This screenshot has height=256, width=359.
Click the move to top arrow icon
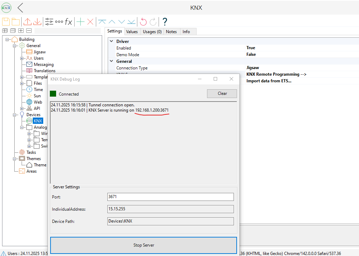coord(102,22)
